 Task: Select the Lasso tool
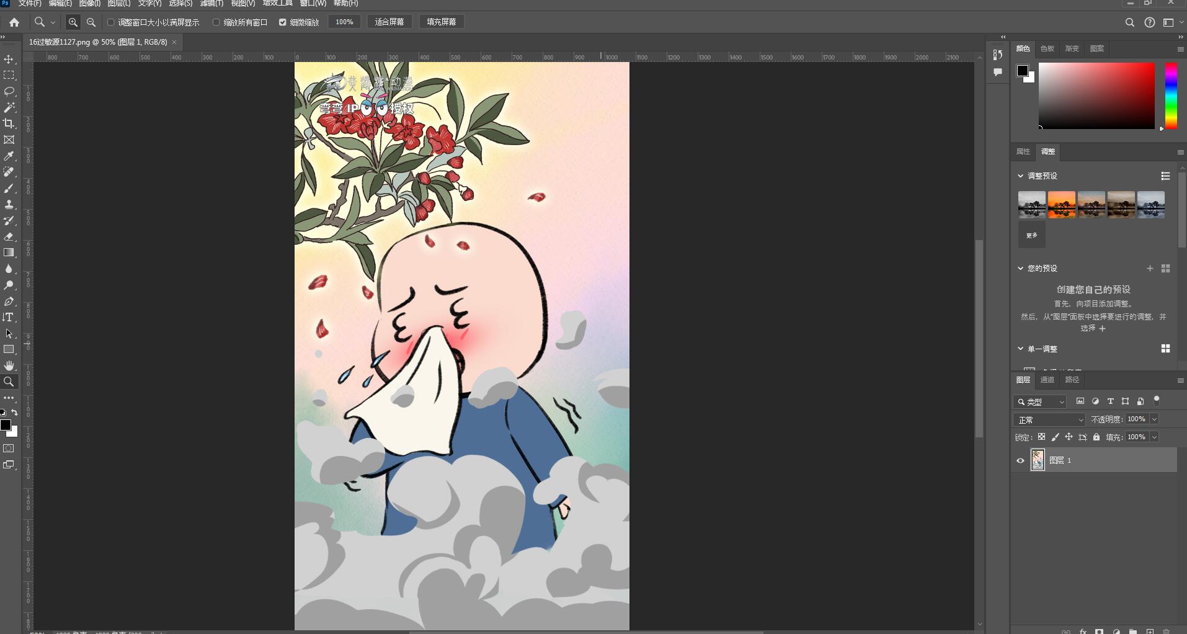tap(9, 92)
